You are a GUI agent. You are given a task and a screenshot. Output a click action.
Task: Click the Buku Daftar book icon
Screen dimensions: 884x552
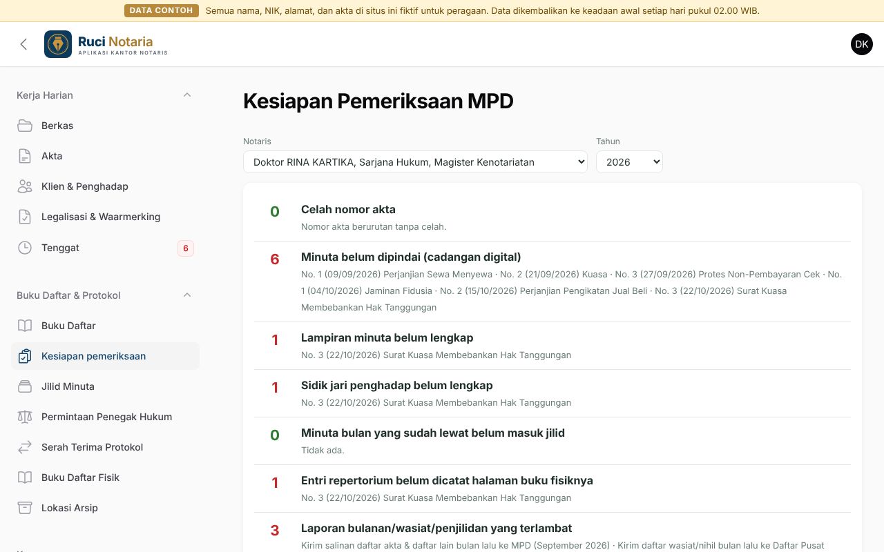[x=25, y=326]
